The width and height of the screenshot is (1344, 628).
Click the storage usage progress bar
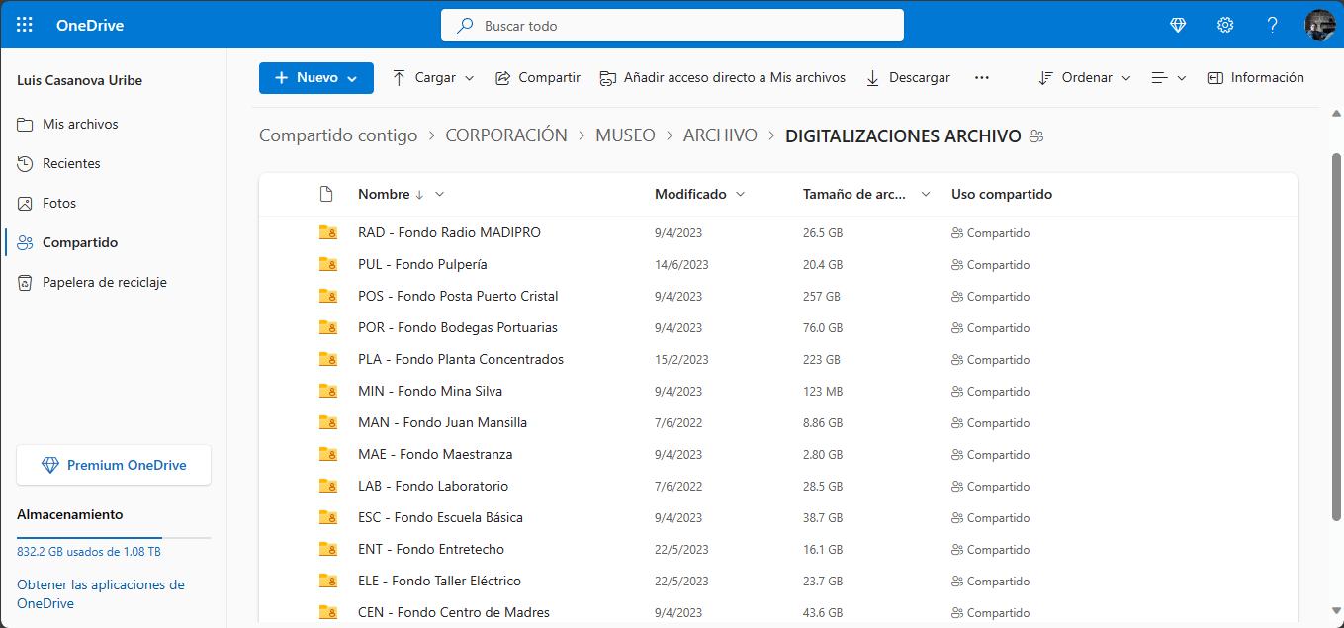tap(114, 538)
